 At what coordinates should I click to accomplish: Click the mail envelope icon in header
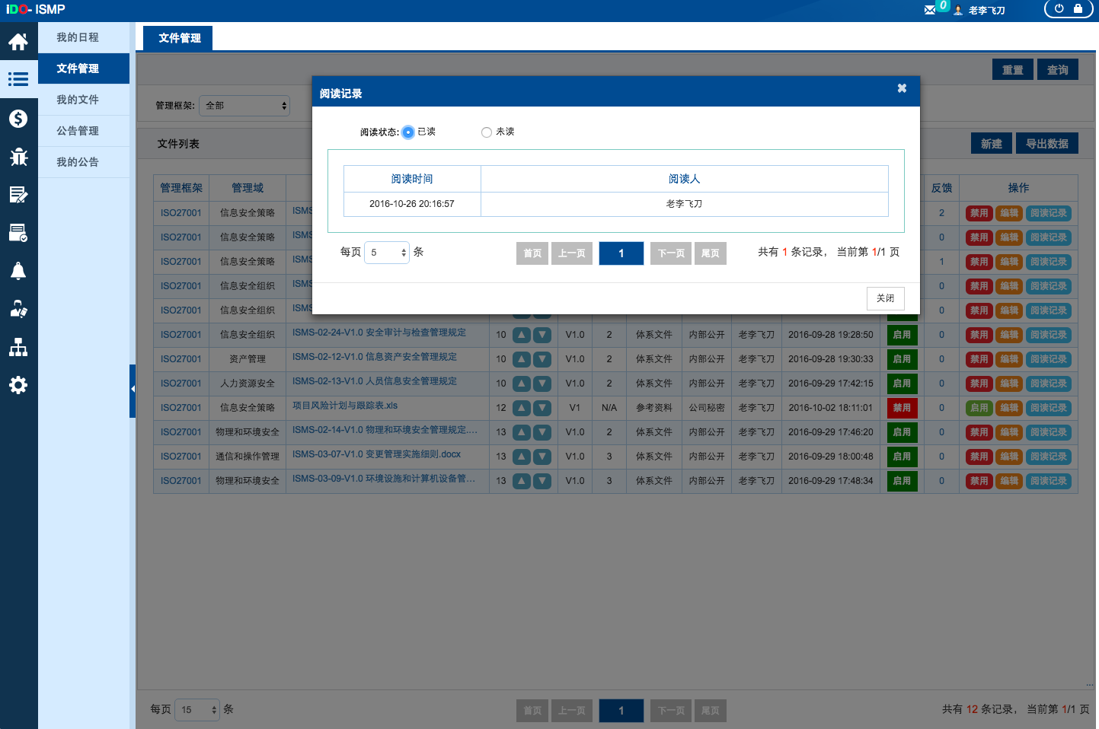[x=930, y=10]
